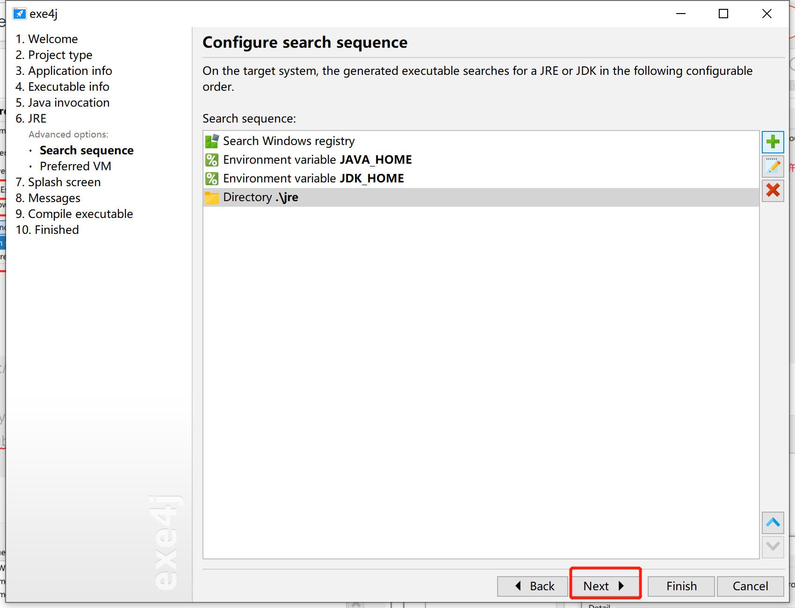The width and height of the screenshot is (795, 608).
Task: Go to step 7. Splash screen
Action: [x=58, y=182]
